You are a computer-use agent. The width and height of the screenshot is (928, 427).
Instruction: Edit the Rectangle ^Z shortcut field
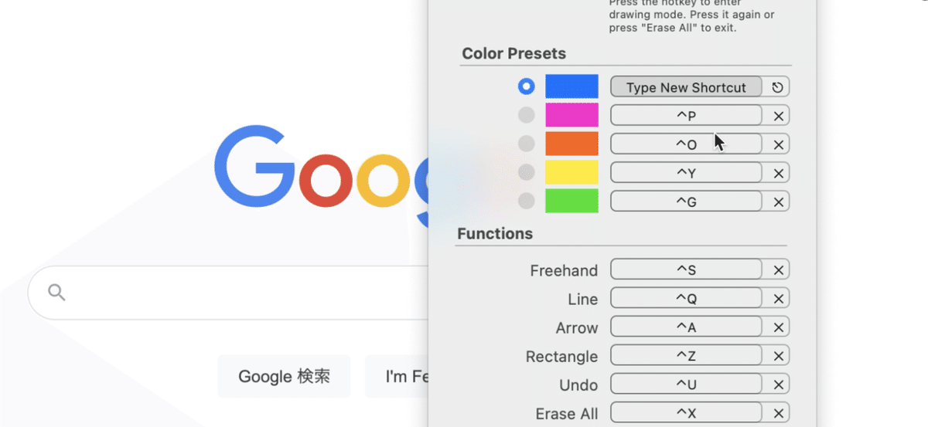[686, 355]
